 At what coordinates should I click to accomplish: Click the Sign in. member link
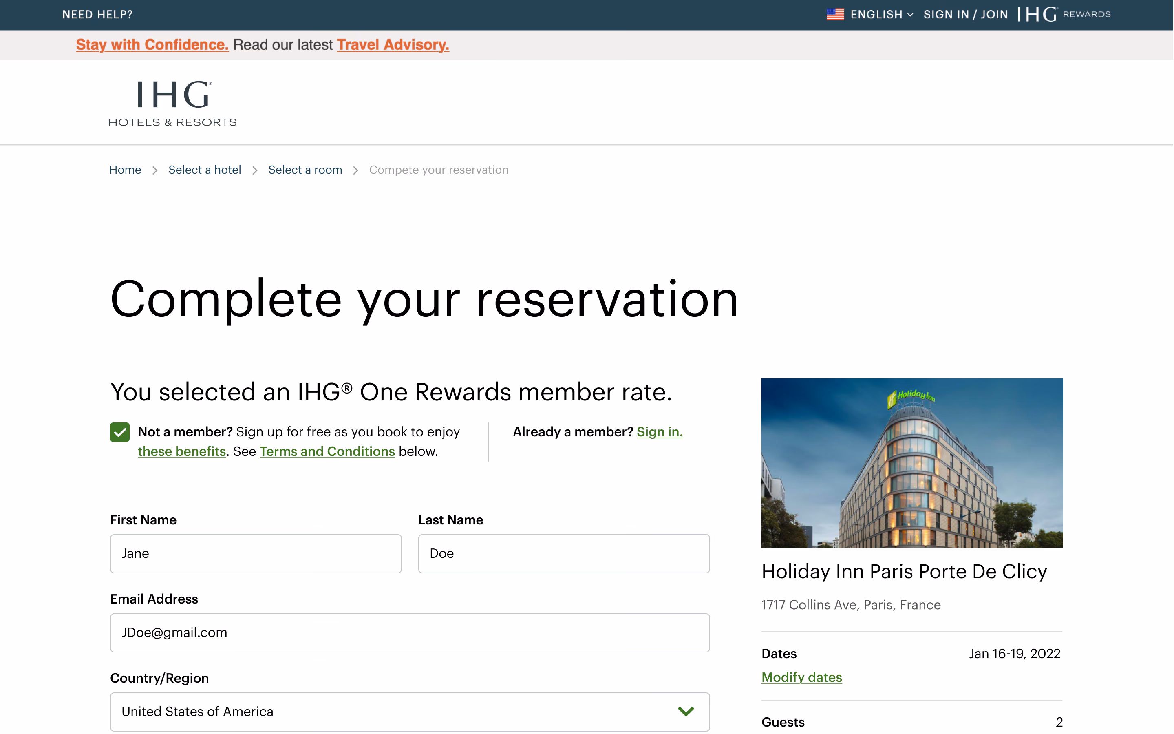(x=660, y=432)
